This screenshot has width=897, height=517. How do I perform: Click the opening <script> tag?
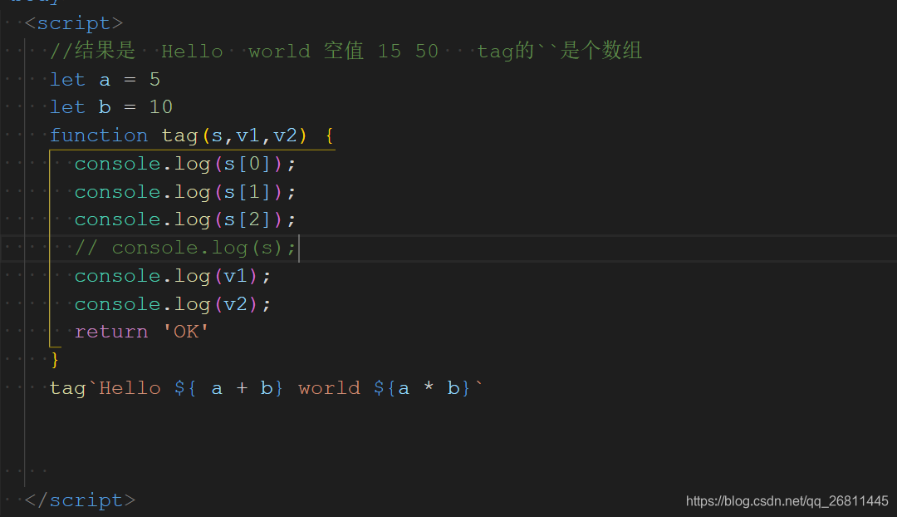74,23
